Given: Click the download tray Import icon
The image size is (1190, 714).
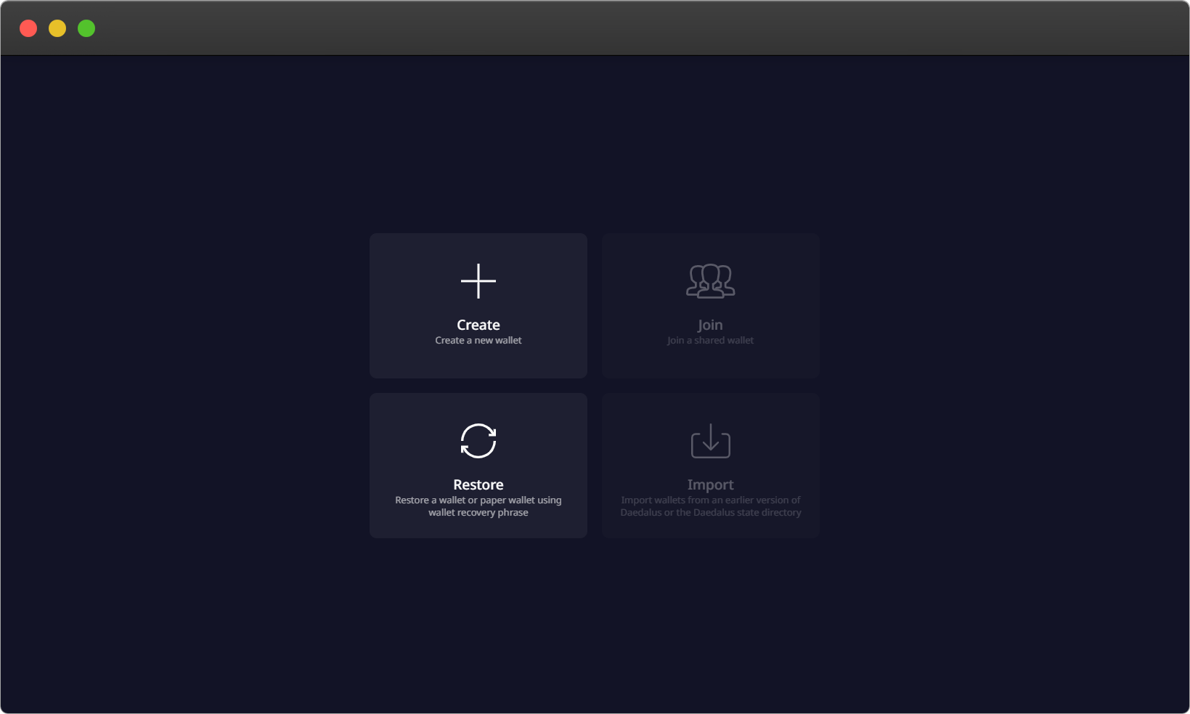Looking at the screenshot, I should pyautogui.click(x=711, y=441).
